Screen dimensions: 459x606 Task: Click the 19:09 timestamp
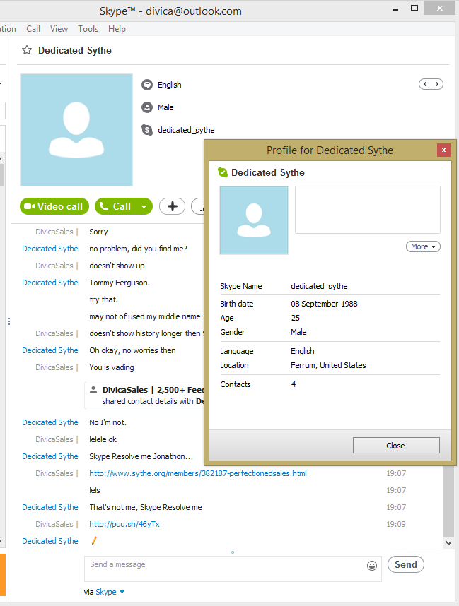pyautogui.click(x=396, y=524)
